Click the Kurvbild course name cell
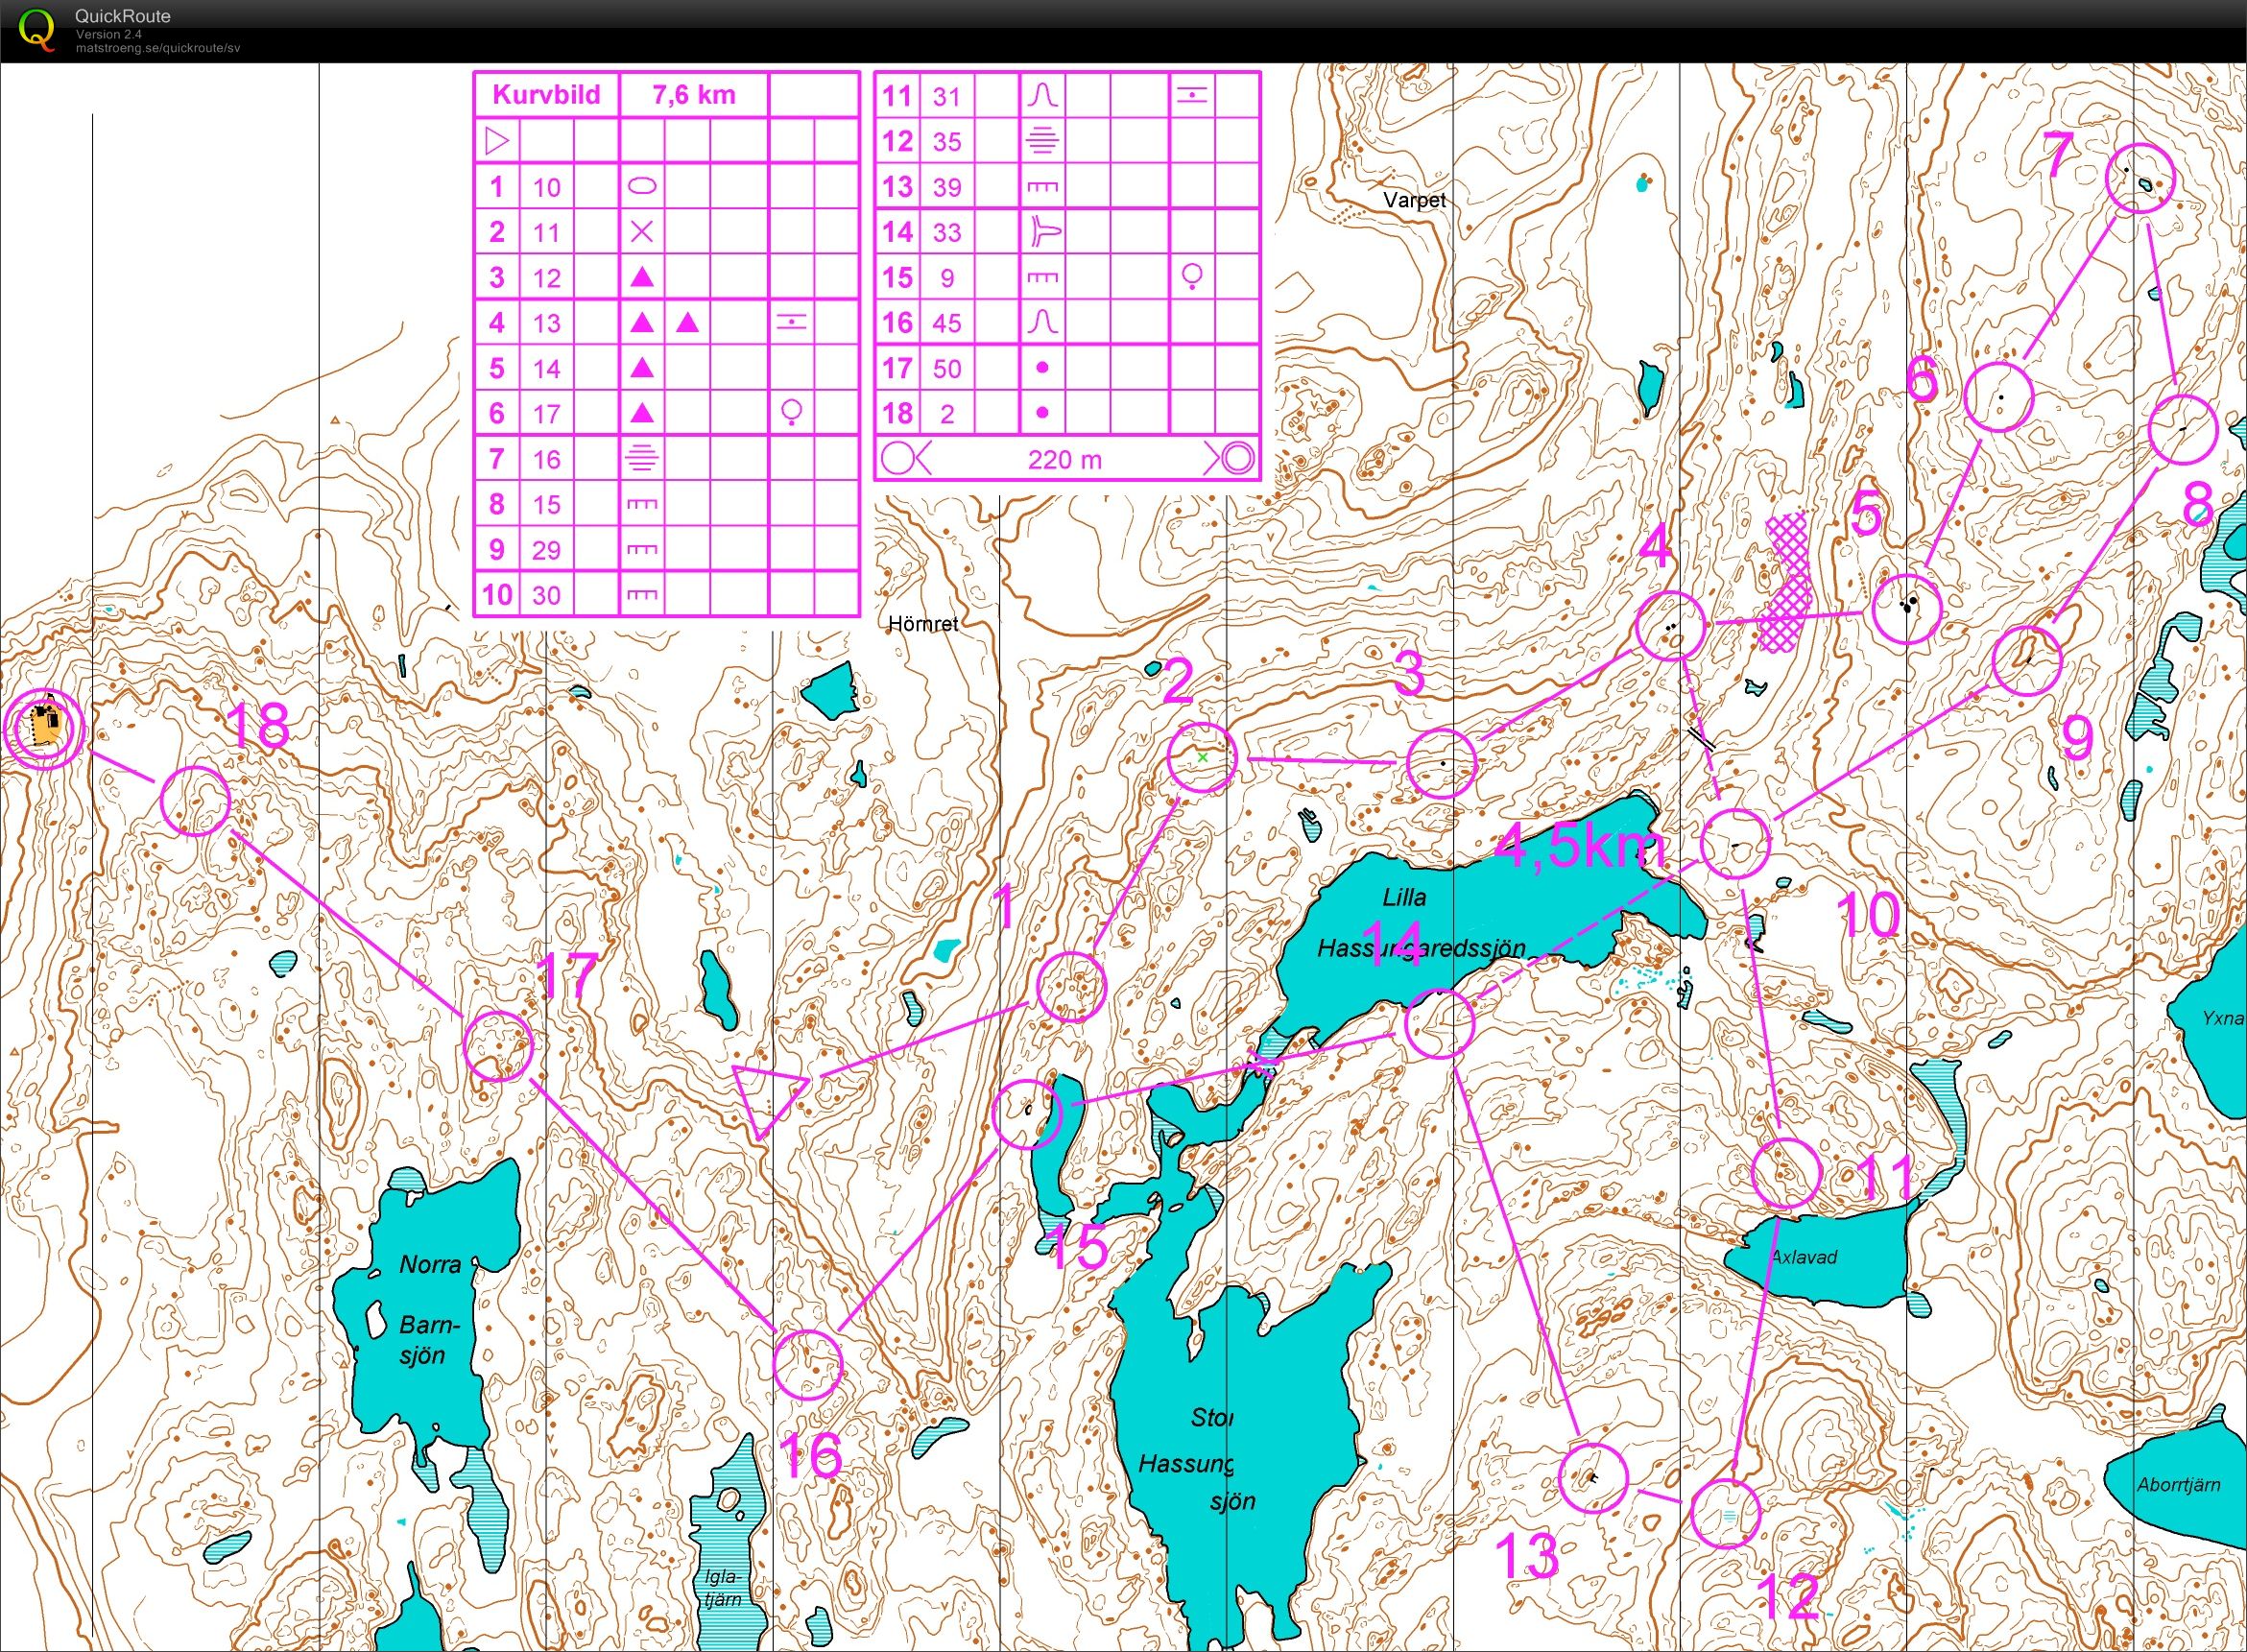 coord(546,95)
